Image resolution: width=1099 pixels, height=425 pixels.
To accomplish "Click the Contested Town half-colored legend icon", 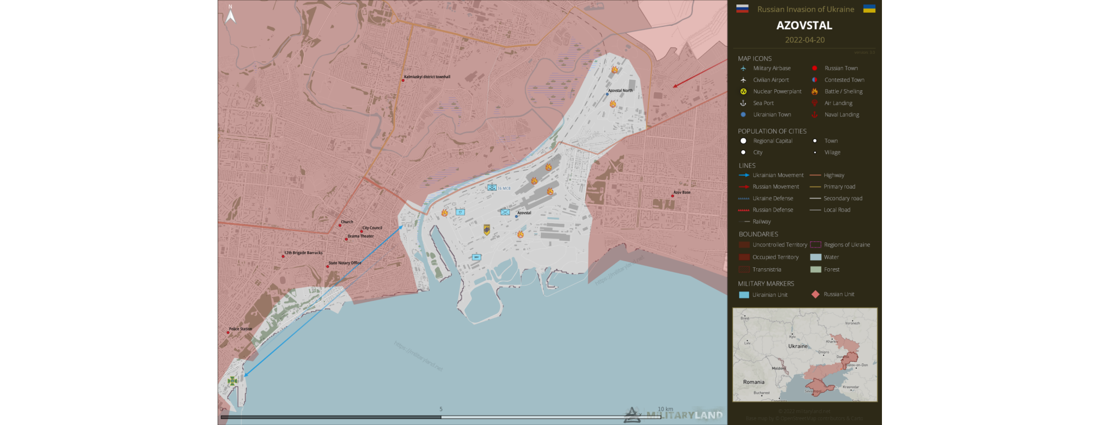I will click(814, 80).
